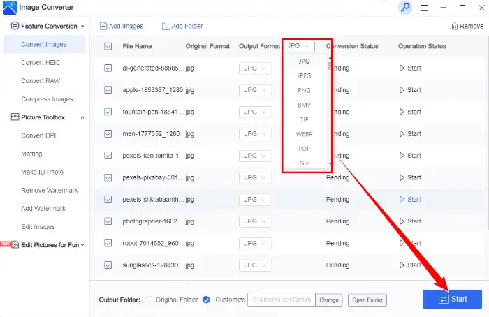
Task: Uncheck the fountain-pen image checkbox
Action: pyautogui.click(x=108, y=112)
